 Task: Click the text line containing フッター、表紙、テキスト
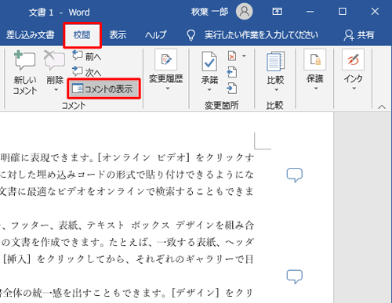click(x=127, y=225)
